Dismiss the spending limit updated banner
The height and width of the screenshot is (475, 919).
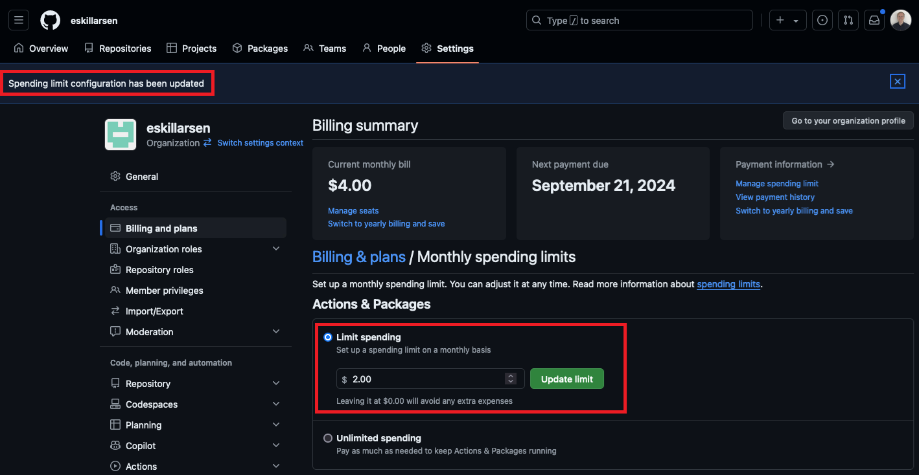coord(897,82)
